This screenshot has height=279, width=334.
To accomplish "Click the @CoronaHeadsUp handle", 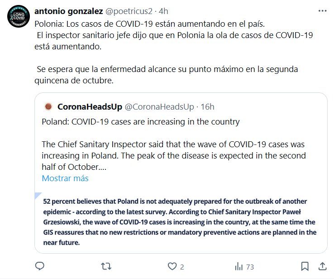I will pos(159,107).
